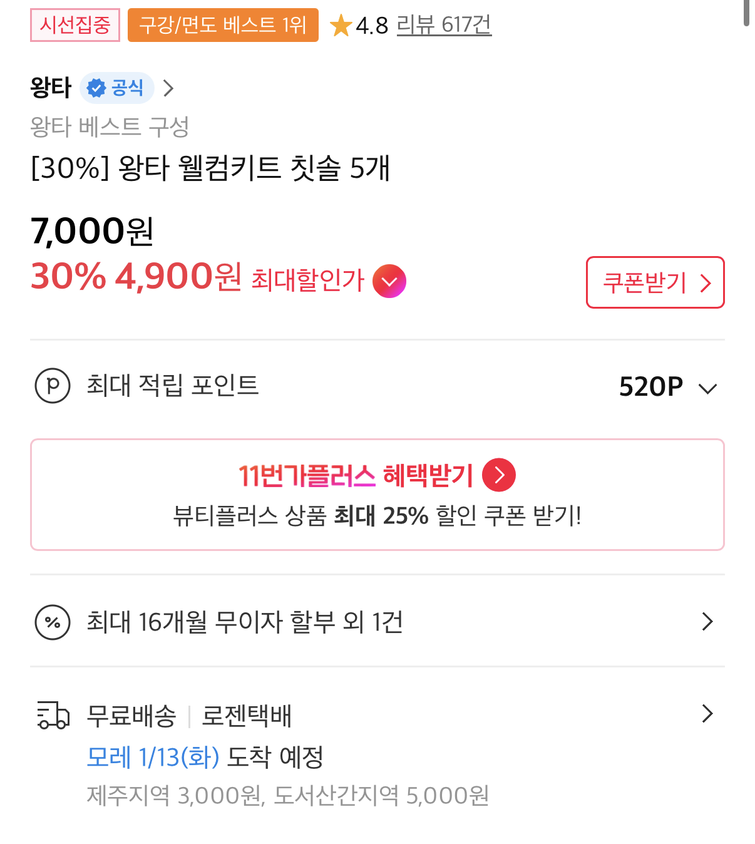Viewport: 755px width, 844px height.
Task: Click red arrow beside 11번가플러스 혜택받기
Action: (x=499, y=475)
